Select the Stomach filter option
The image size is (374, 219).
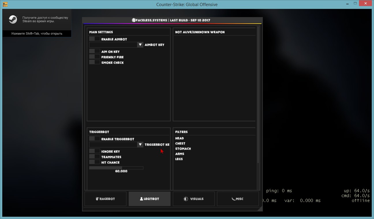(183, 149)
